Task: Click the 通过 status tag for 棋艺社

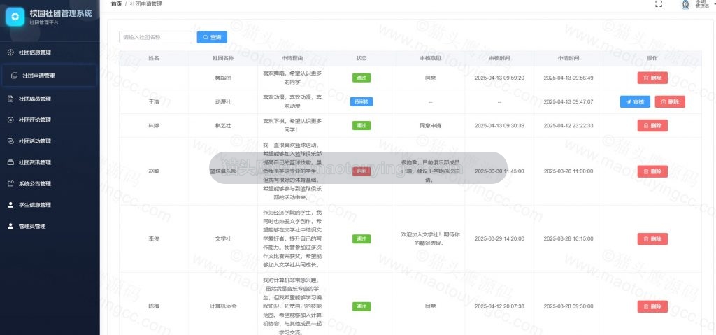Action: point(361,125)
